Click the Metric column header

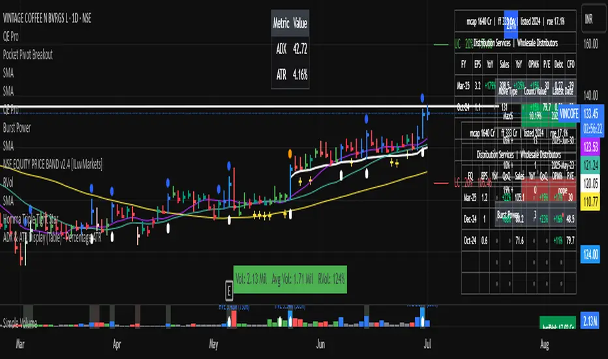tap(281, 23)
